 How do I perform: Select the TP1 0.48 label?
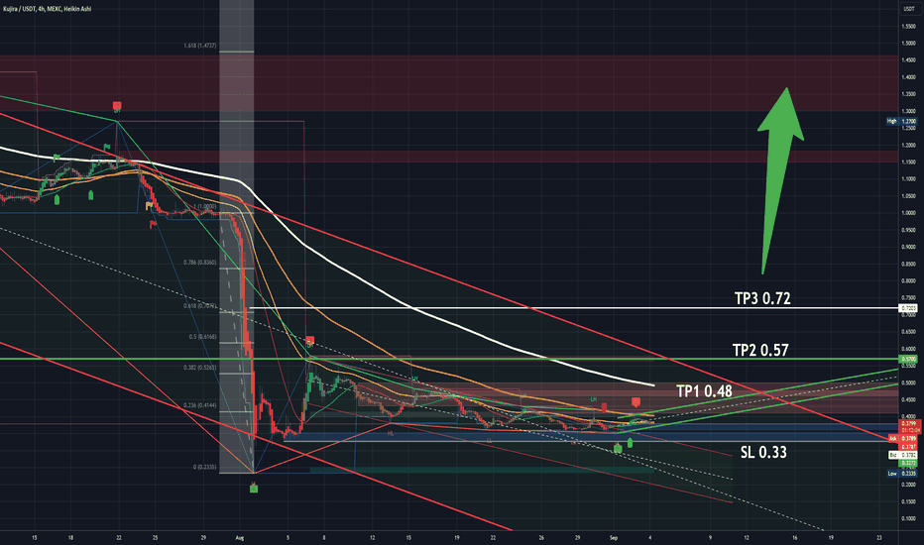[704, 391]
